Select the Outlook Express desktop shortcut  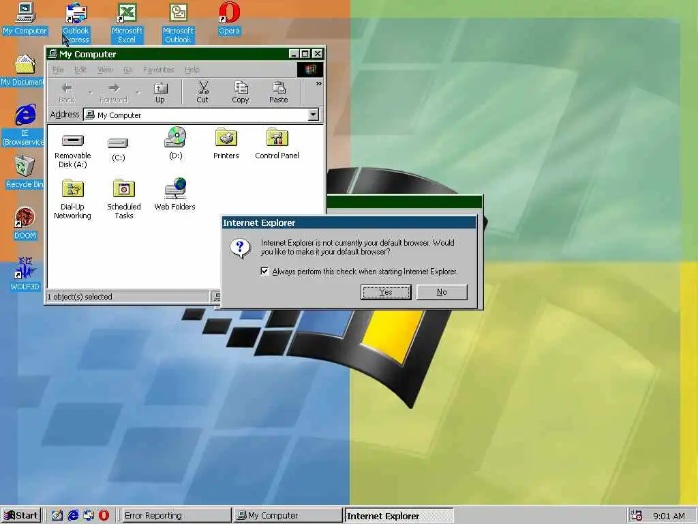coord(76,23)
